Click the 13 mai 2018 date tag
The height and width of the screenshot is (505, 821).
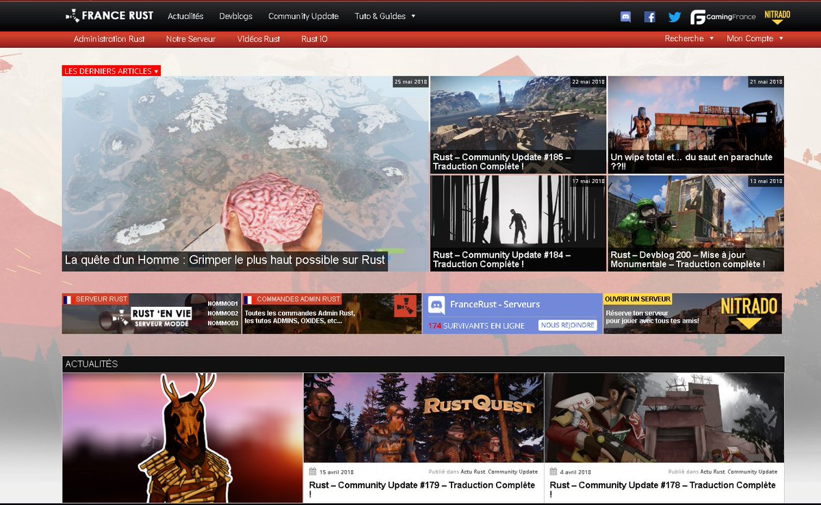766,181
